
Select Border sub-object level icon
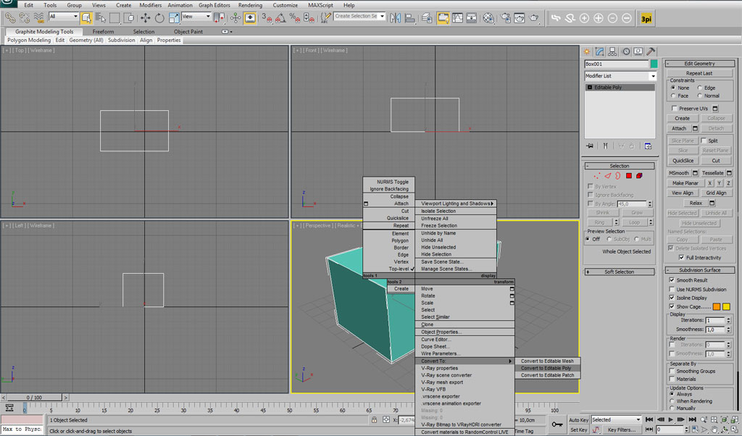[x=618, y=176]
